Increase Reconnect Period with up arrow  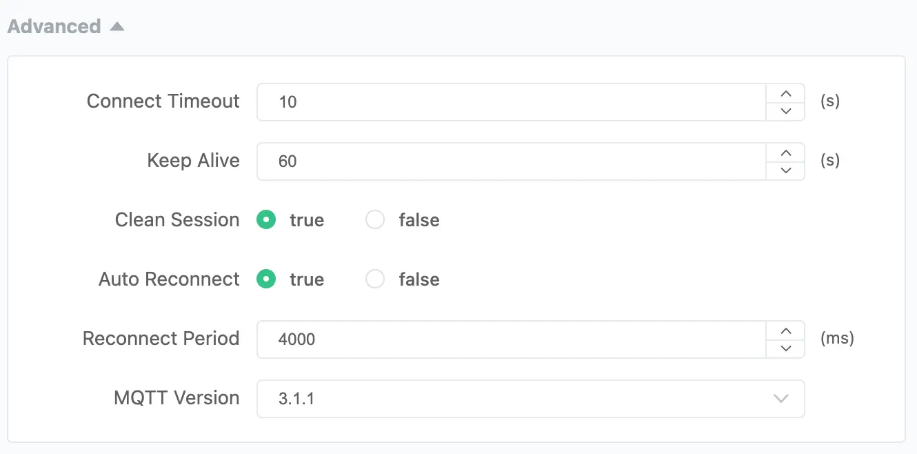pos(785,331)
